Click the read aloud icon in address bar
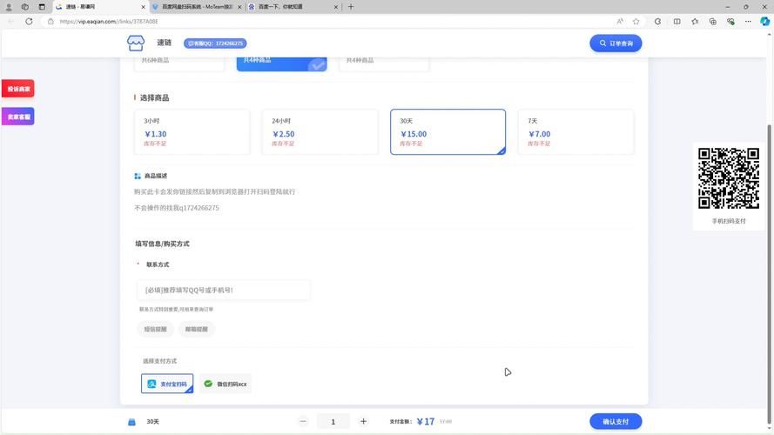Image resolution: width=774 pixels, height=435 pixels. pyautogui.click(x=620, y=21)
